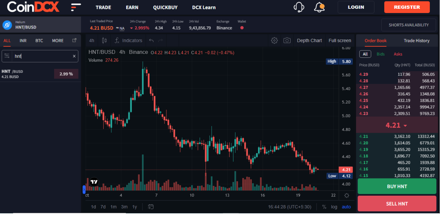Image resolution: width=440 pixels, height=214 pixels.
Task: Click the 4.29 ask price row
Action: (397, 74)
